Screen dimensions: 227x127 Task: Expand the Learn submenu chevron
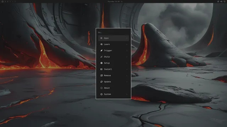pos(127,44)
